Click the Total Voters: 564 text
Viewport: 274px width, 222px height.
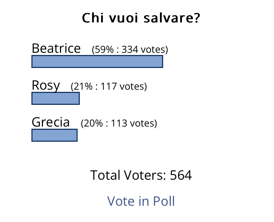(x=141, y=175)
